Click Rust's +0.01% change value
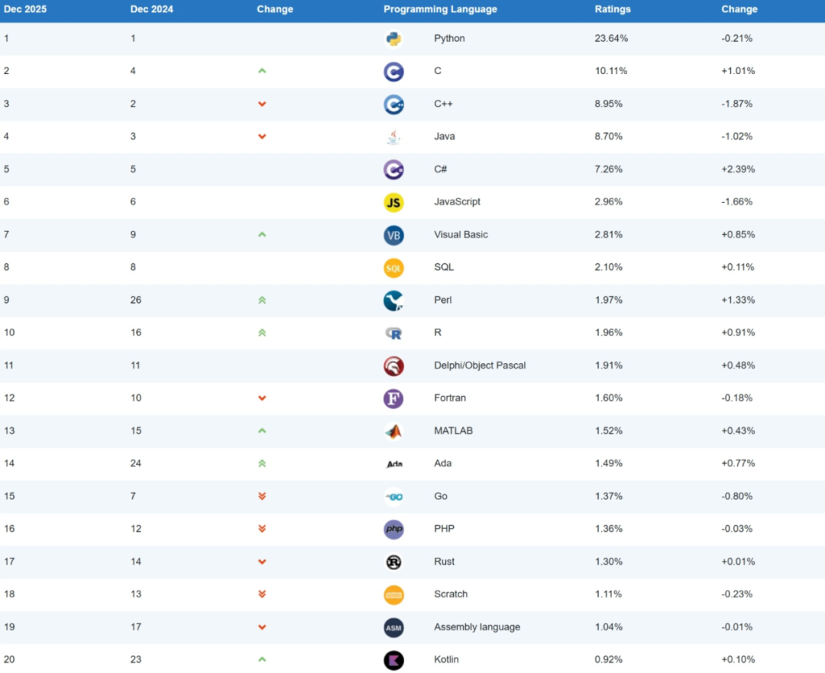 (738, 562)
